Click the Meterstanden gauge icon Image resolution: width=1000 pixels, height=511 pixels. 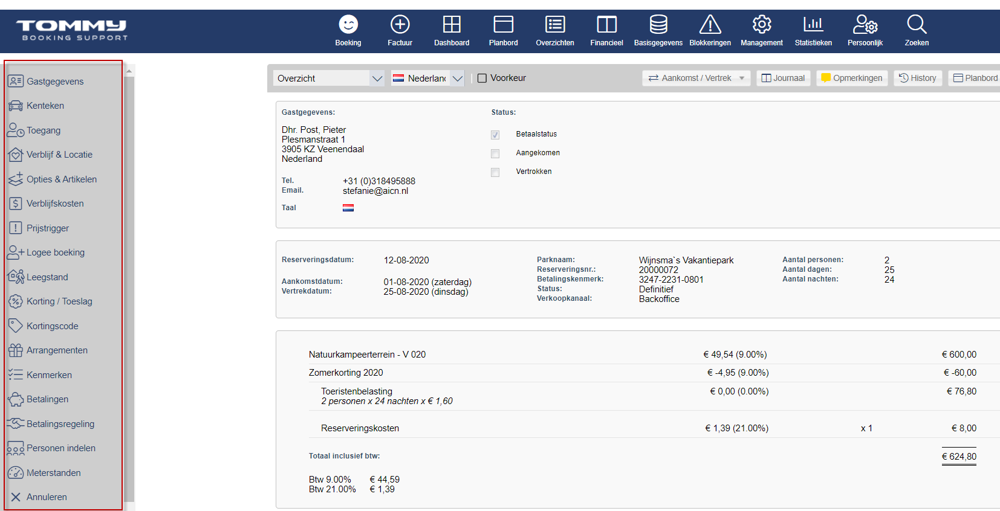point(16,472)
